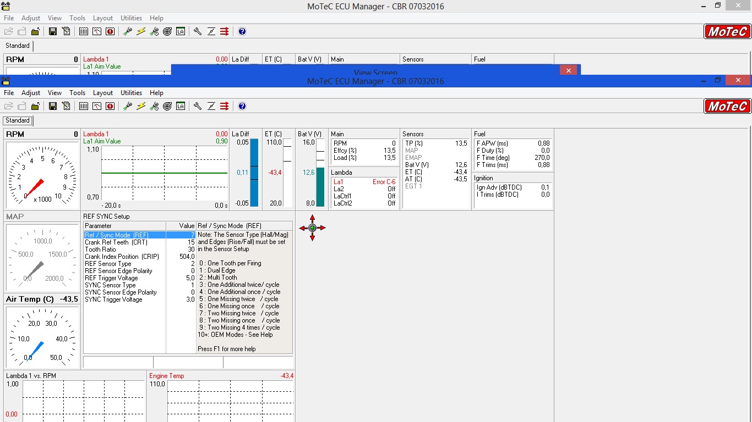Click the Lambda 1 time chart
This screenshot has height=422, width=752.
[165, 173]
